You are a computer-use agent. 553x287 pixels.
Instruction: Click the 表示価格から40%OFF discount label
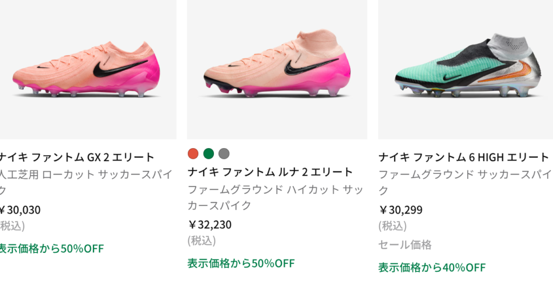[431, 267]
